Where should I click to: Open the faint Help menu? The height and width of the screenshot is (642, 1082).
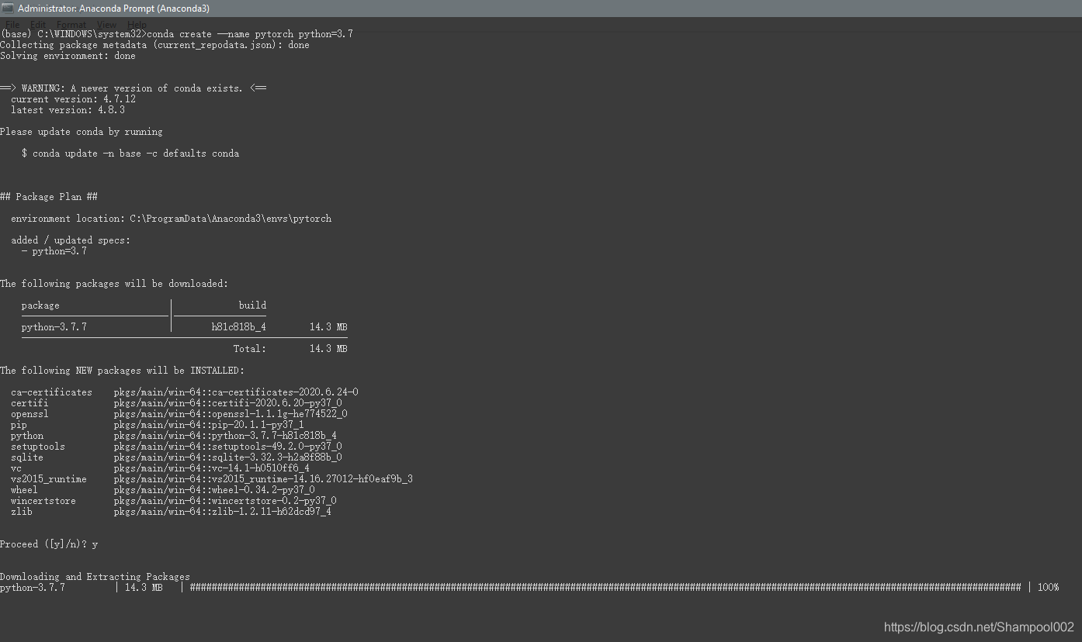[x=136, y=25]
